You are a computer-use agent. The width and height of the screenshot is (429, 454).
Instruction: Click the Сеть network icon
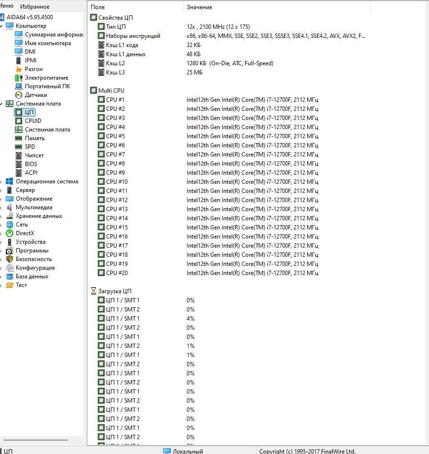[x=10, y=225]
